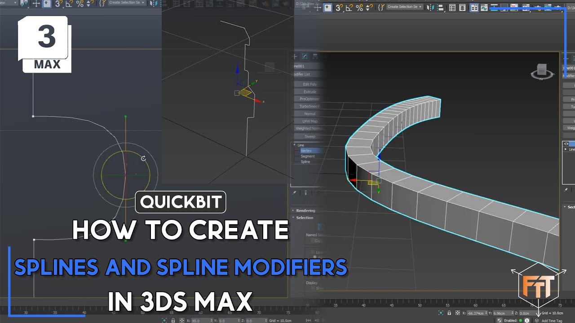Open left Create Selection Set dropdown
Viewport: 575px width, 323px height.
(127, 3)
